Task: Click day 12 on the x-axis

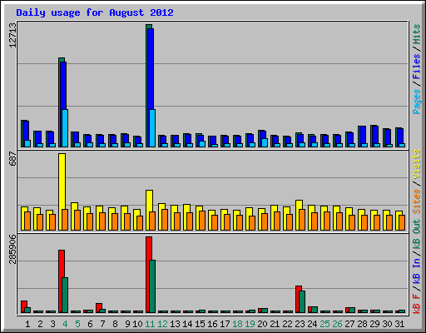Action: (x=162, y=324)
